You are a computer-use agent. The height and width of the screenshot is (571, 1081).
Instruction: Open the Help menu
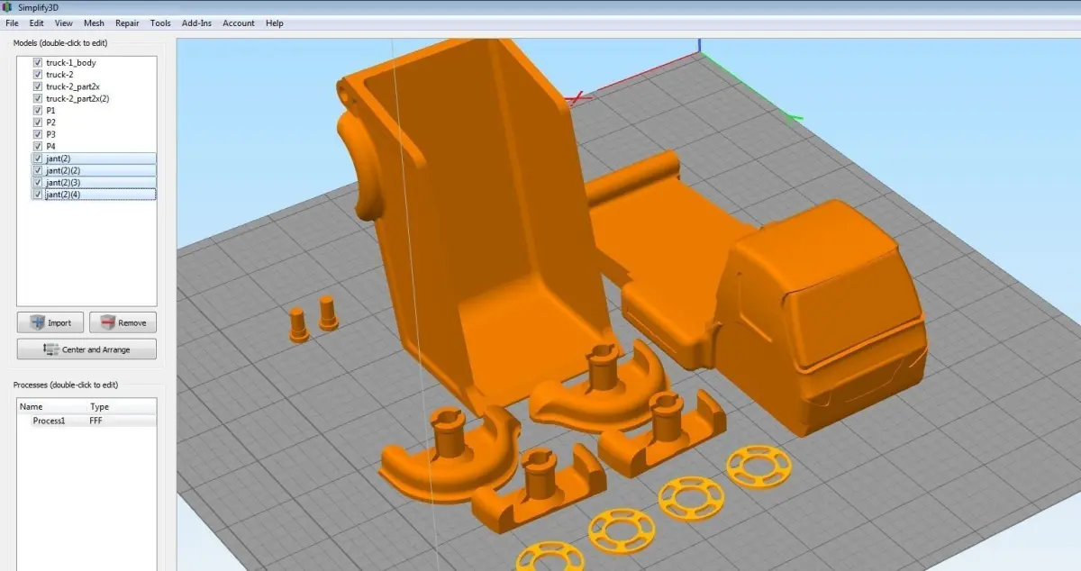(275, 23)
